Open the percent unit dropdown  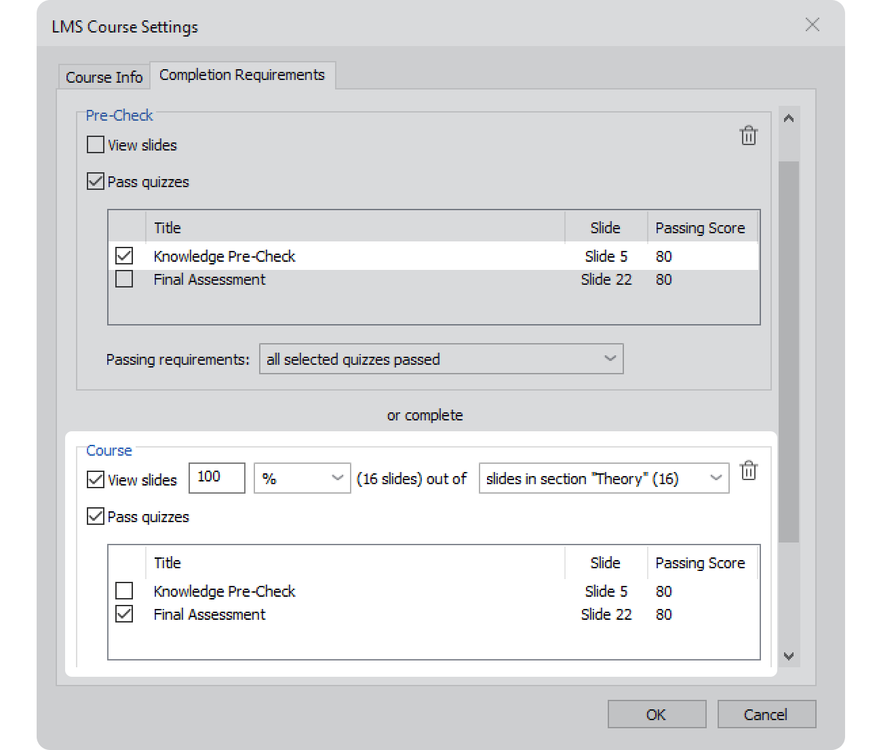coord(302,478)
